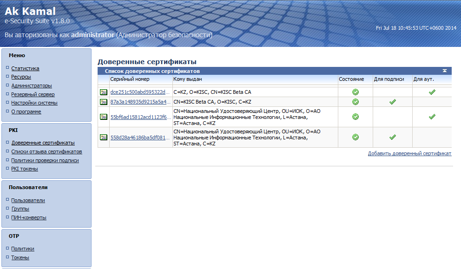The height and width of the screenshot is (269, 461).
Task: Click the Ak Kamal title
Action: coord(30,11)
